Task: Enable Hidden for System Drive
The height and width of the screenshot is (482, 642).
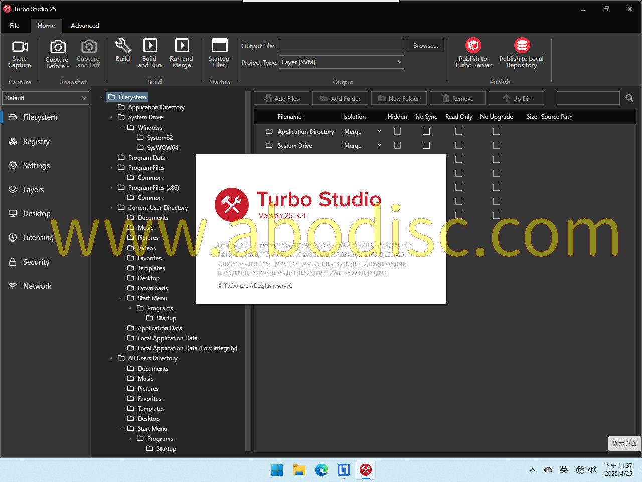Action: (x=397, y=145)
